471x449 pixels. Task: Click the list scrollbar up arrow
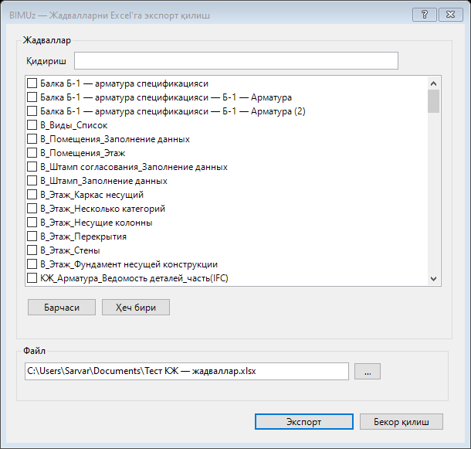[x=433, y=83]
